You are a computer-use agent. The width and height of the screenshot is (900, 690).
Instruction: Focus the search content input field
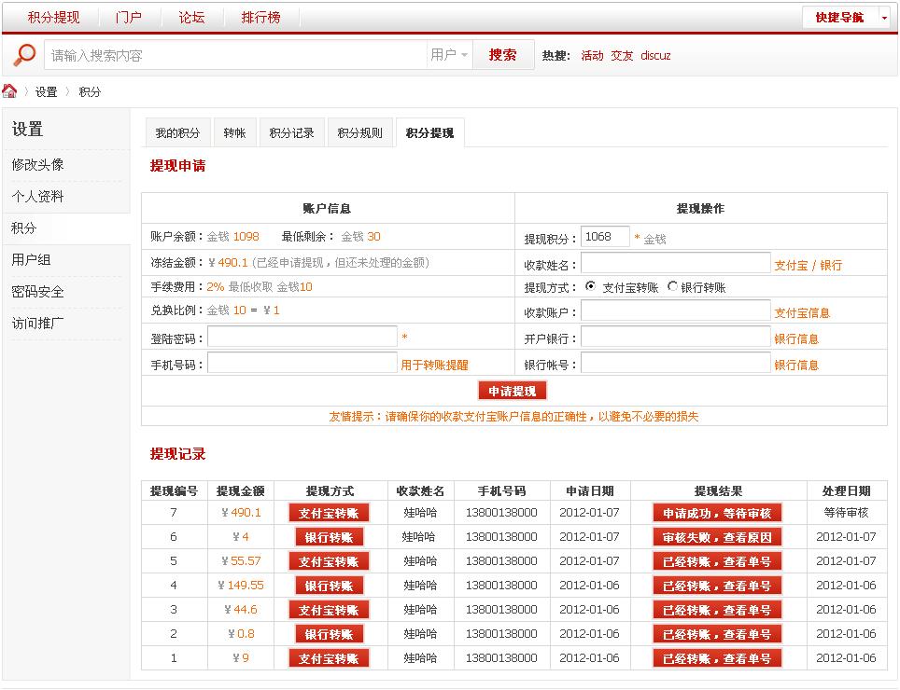coord(235,55)
